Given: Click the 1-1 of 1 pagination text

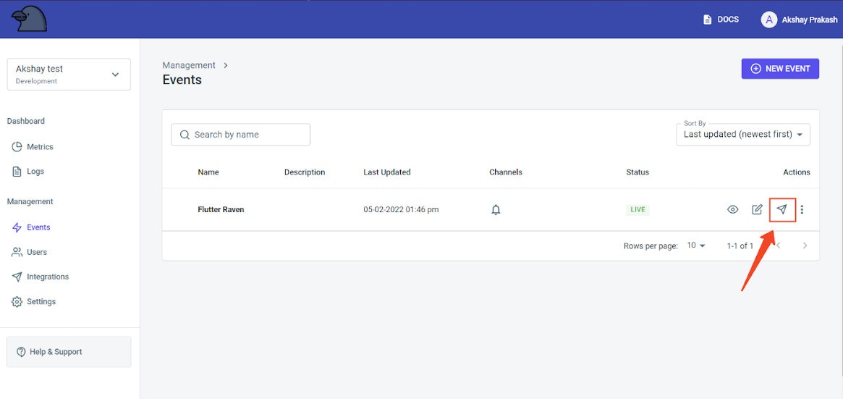Looking at the screenshot, I should pos(740,245).
